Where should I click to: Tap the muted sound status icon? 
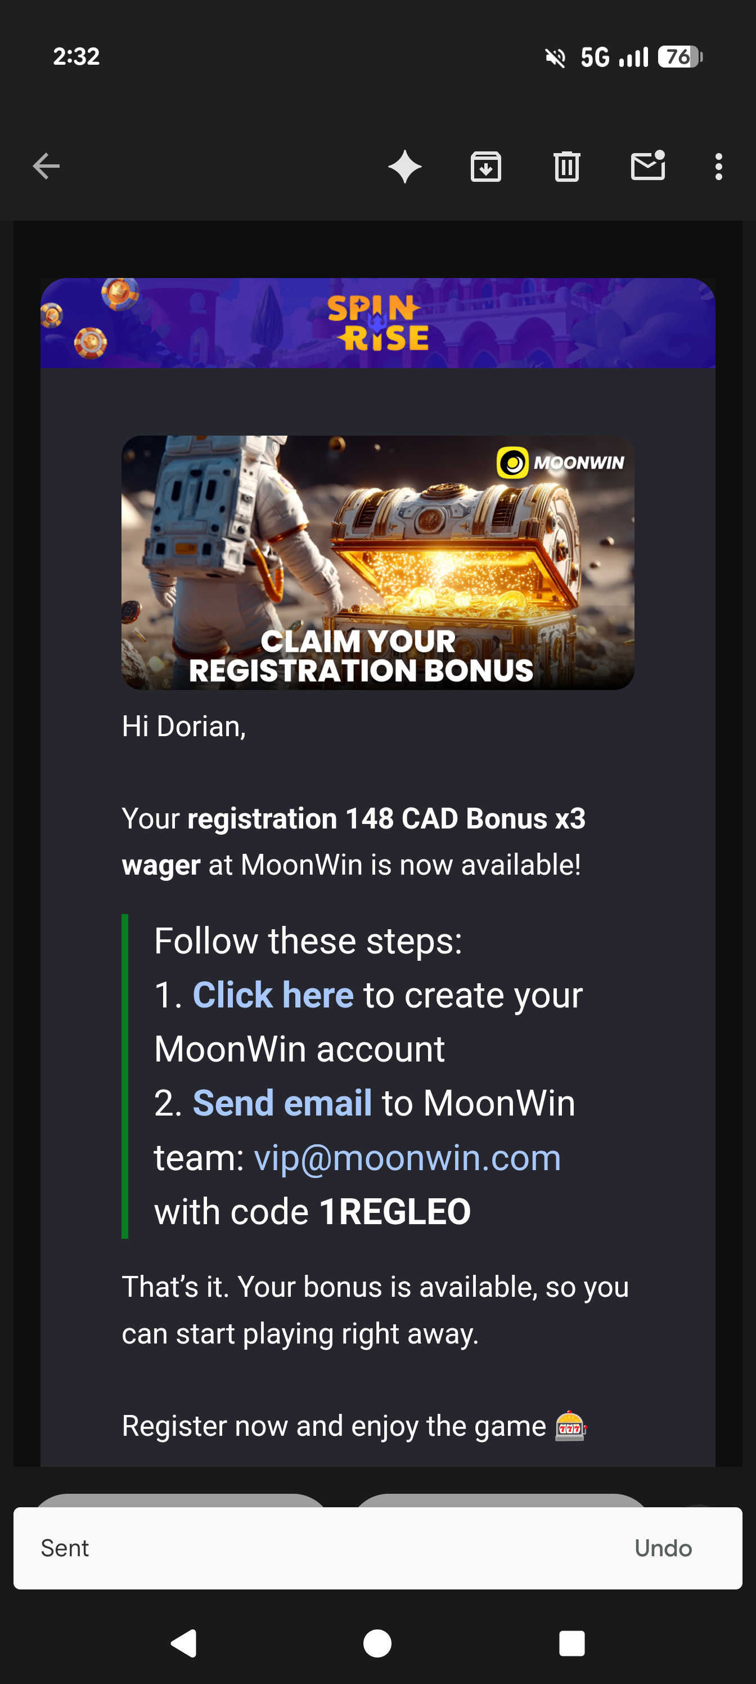(x=555, y=57)
